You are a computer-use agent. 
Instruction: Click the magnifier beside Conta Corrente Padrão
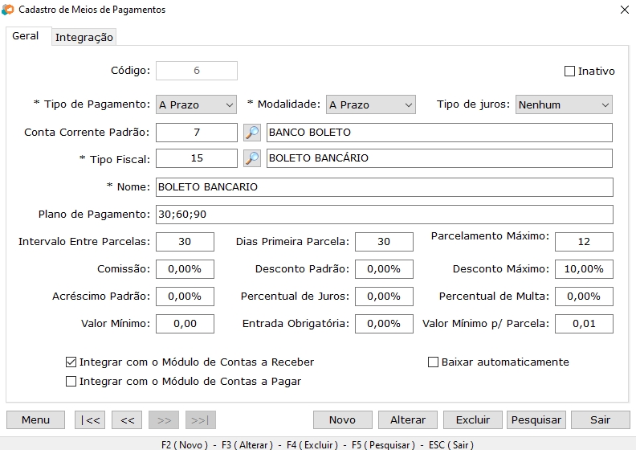[252, 133]
